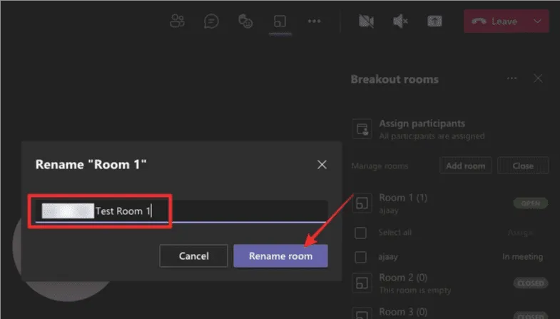Viewport: 560px width, 319px height.
Task: Open the reactions icon in toolbar
Action: click(x=245, y=21)
